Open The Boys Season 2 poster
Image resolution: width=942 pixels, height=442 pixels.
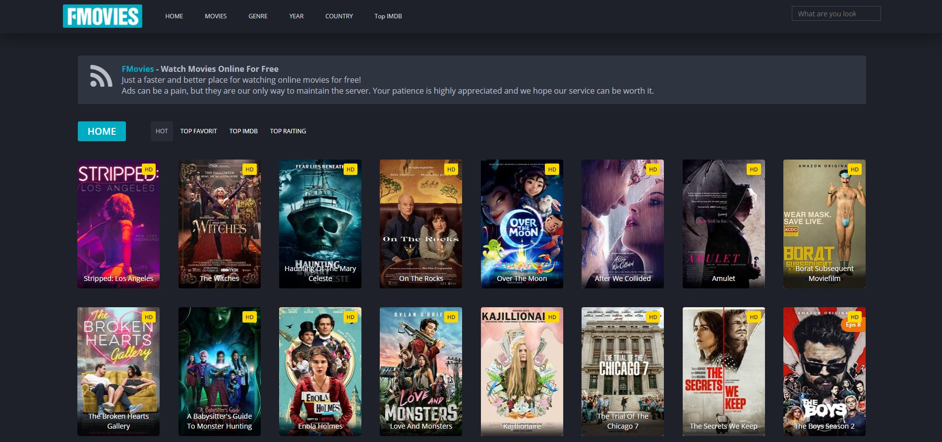[x=824, y=372]
